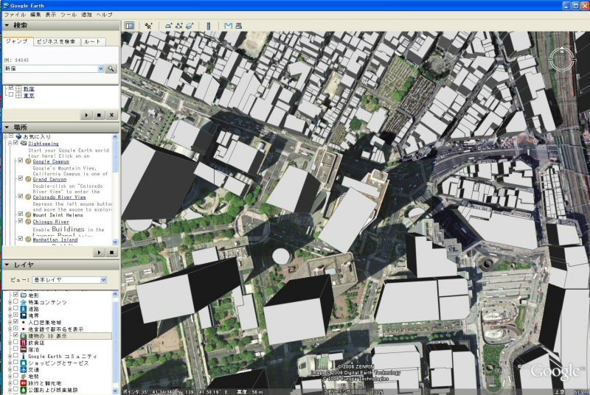The width and height of the screenshot is (590, 395).
Task: Enable the ショッピングとサービス layer checkbox
Action: pyautogui.click(x=15, y=363)
